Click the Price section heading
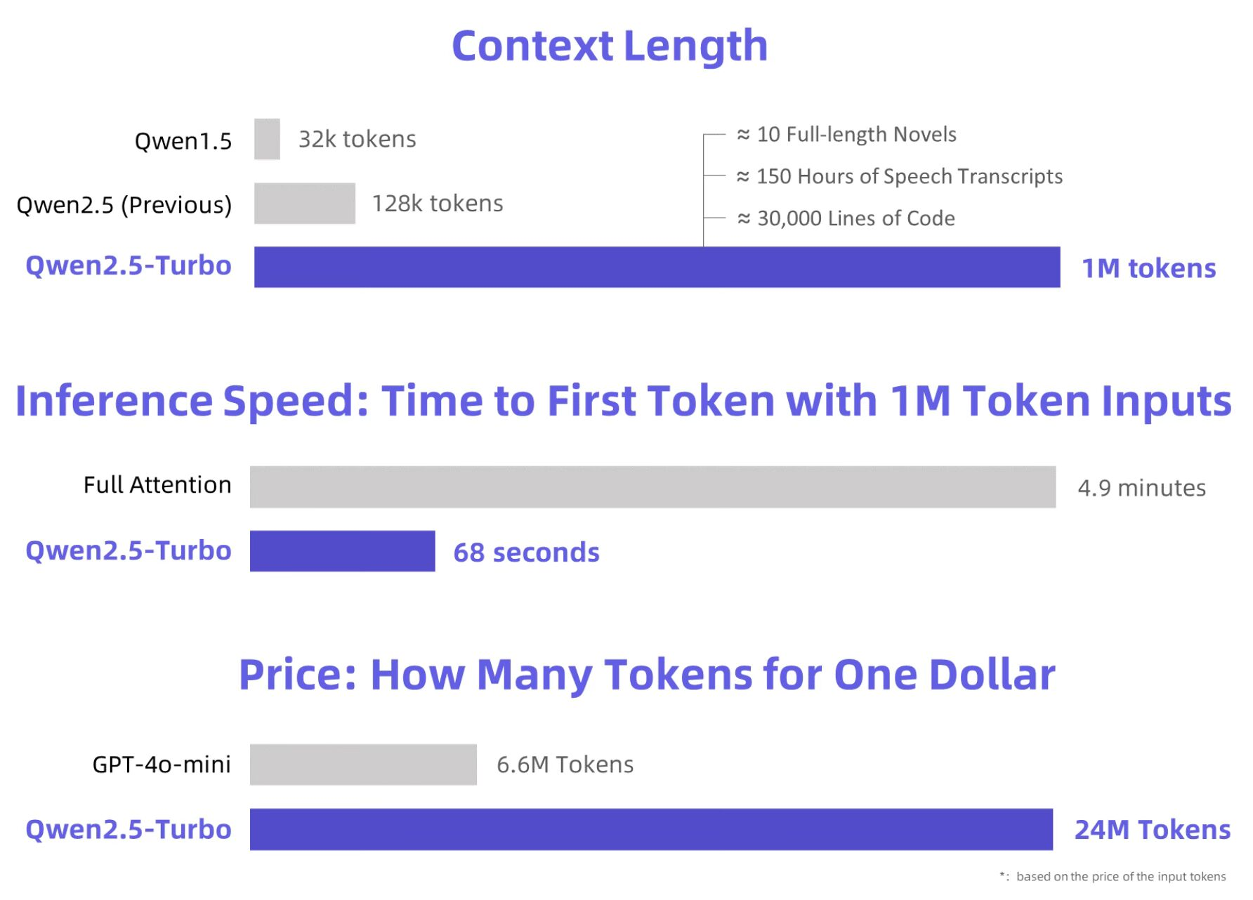This screenshot has height=900, width=1253. coord(647,675)
